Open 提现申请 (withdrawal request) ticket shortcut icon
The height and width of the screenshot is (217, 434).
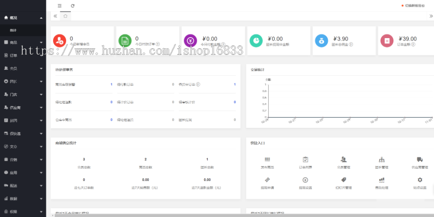[267, 180]
